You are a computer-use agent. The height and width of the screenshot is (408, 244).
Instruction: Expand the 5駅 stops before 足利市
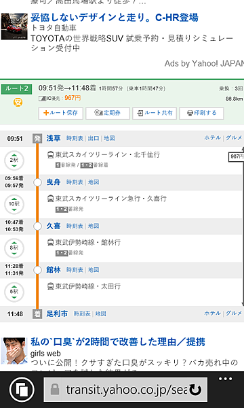point(14,292)
